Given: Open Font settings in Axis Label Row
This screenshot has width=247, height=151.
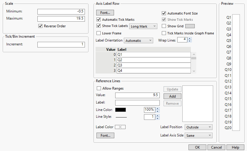Looking at the screenshot, I should [x=105, y=13].
